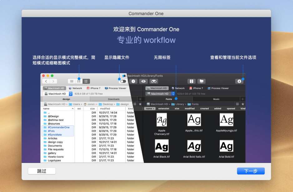Select the @Design folder row
The width and height of the screenshot is (293, 192).
88,116
